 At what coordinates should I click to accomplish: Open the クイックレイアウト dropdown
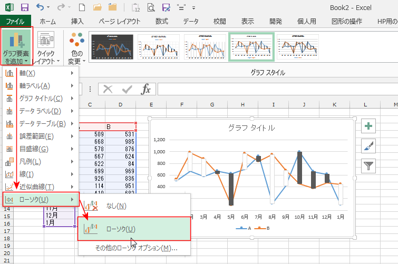tap(46, 47)
